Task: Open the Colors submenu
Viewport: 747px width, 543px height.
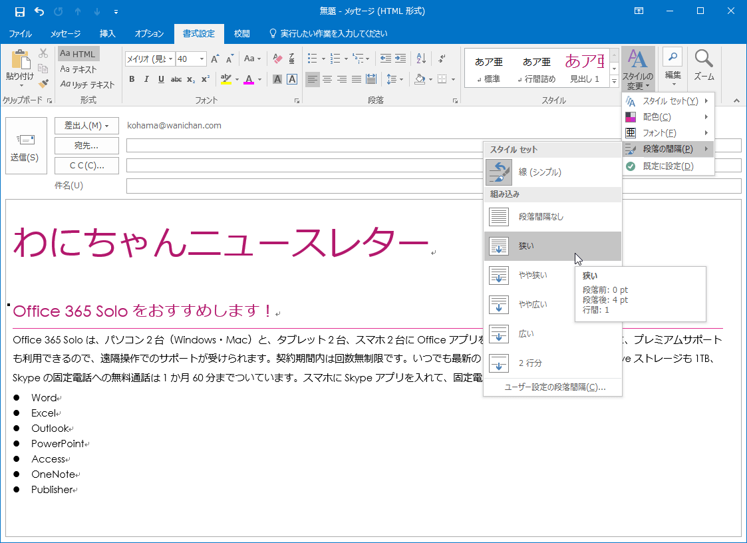Action: (x=668, y=117)
